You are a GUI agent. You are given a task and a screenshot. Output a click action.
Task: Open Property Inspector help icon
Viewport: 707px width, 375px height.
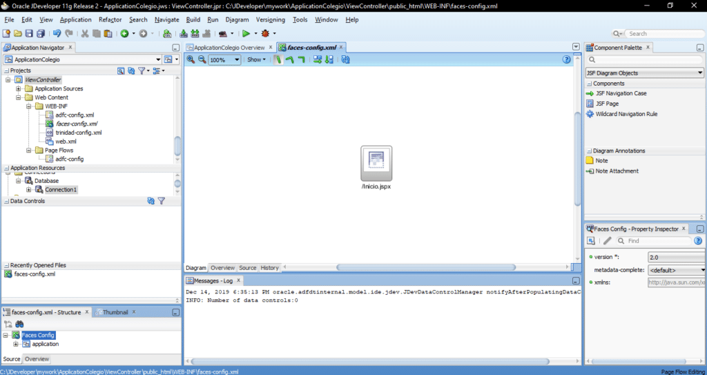698,241
